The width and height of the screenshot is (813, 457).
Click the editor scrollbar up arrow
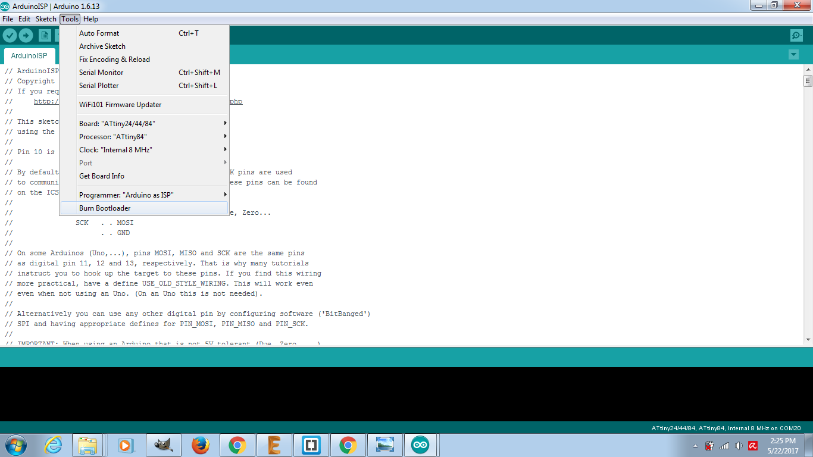(808, 70)
